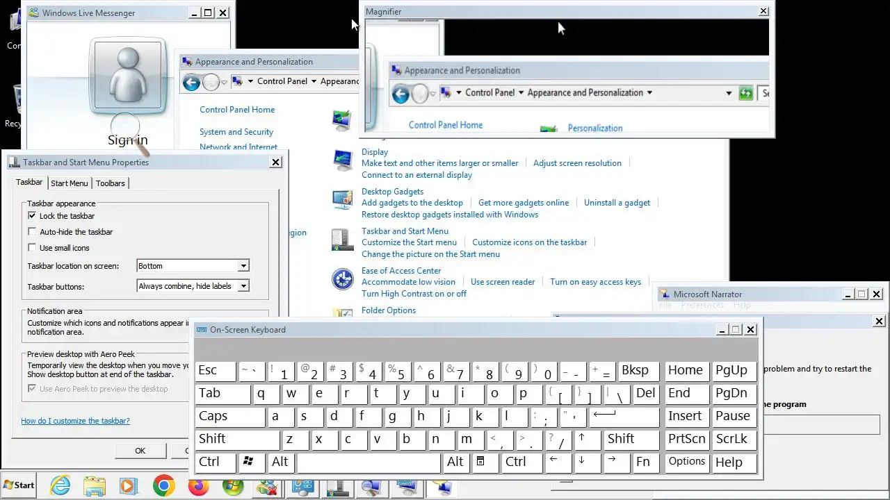Switch to the Toolbars tab
The image size is (890, 500).
click(111, 183)
